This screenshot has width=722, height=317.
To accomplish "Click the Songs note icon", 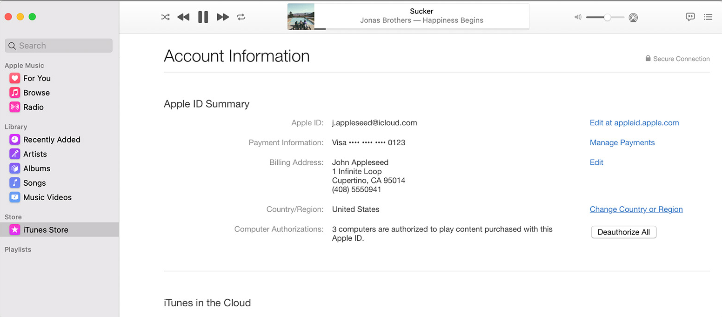I will point(15,183).
